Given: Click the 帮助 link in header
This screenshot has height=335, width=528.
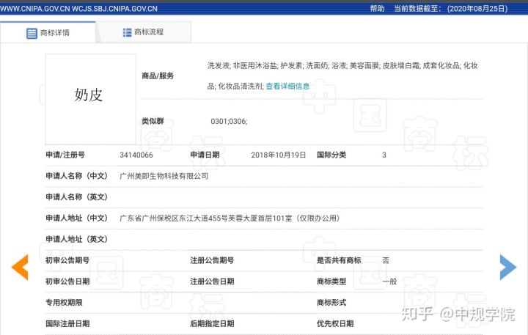Looking at the screenshot, I should click(377, 8).
